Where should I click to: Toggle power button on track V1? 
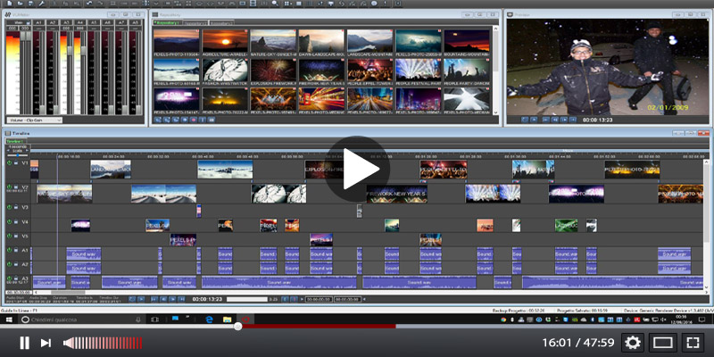[10, 164]
